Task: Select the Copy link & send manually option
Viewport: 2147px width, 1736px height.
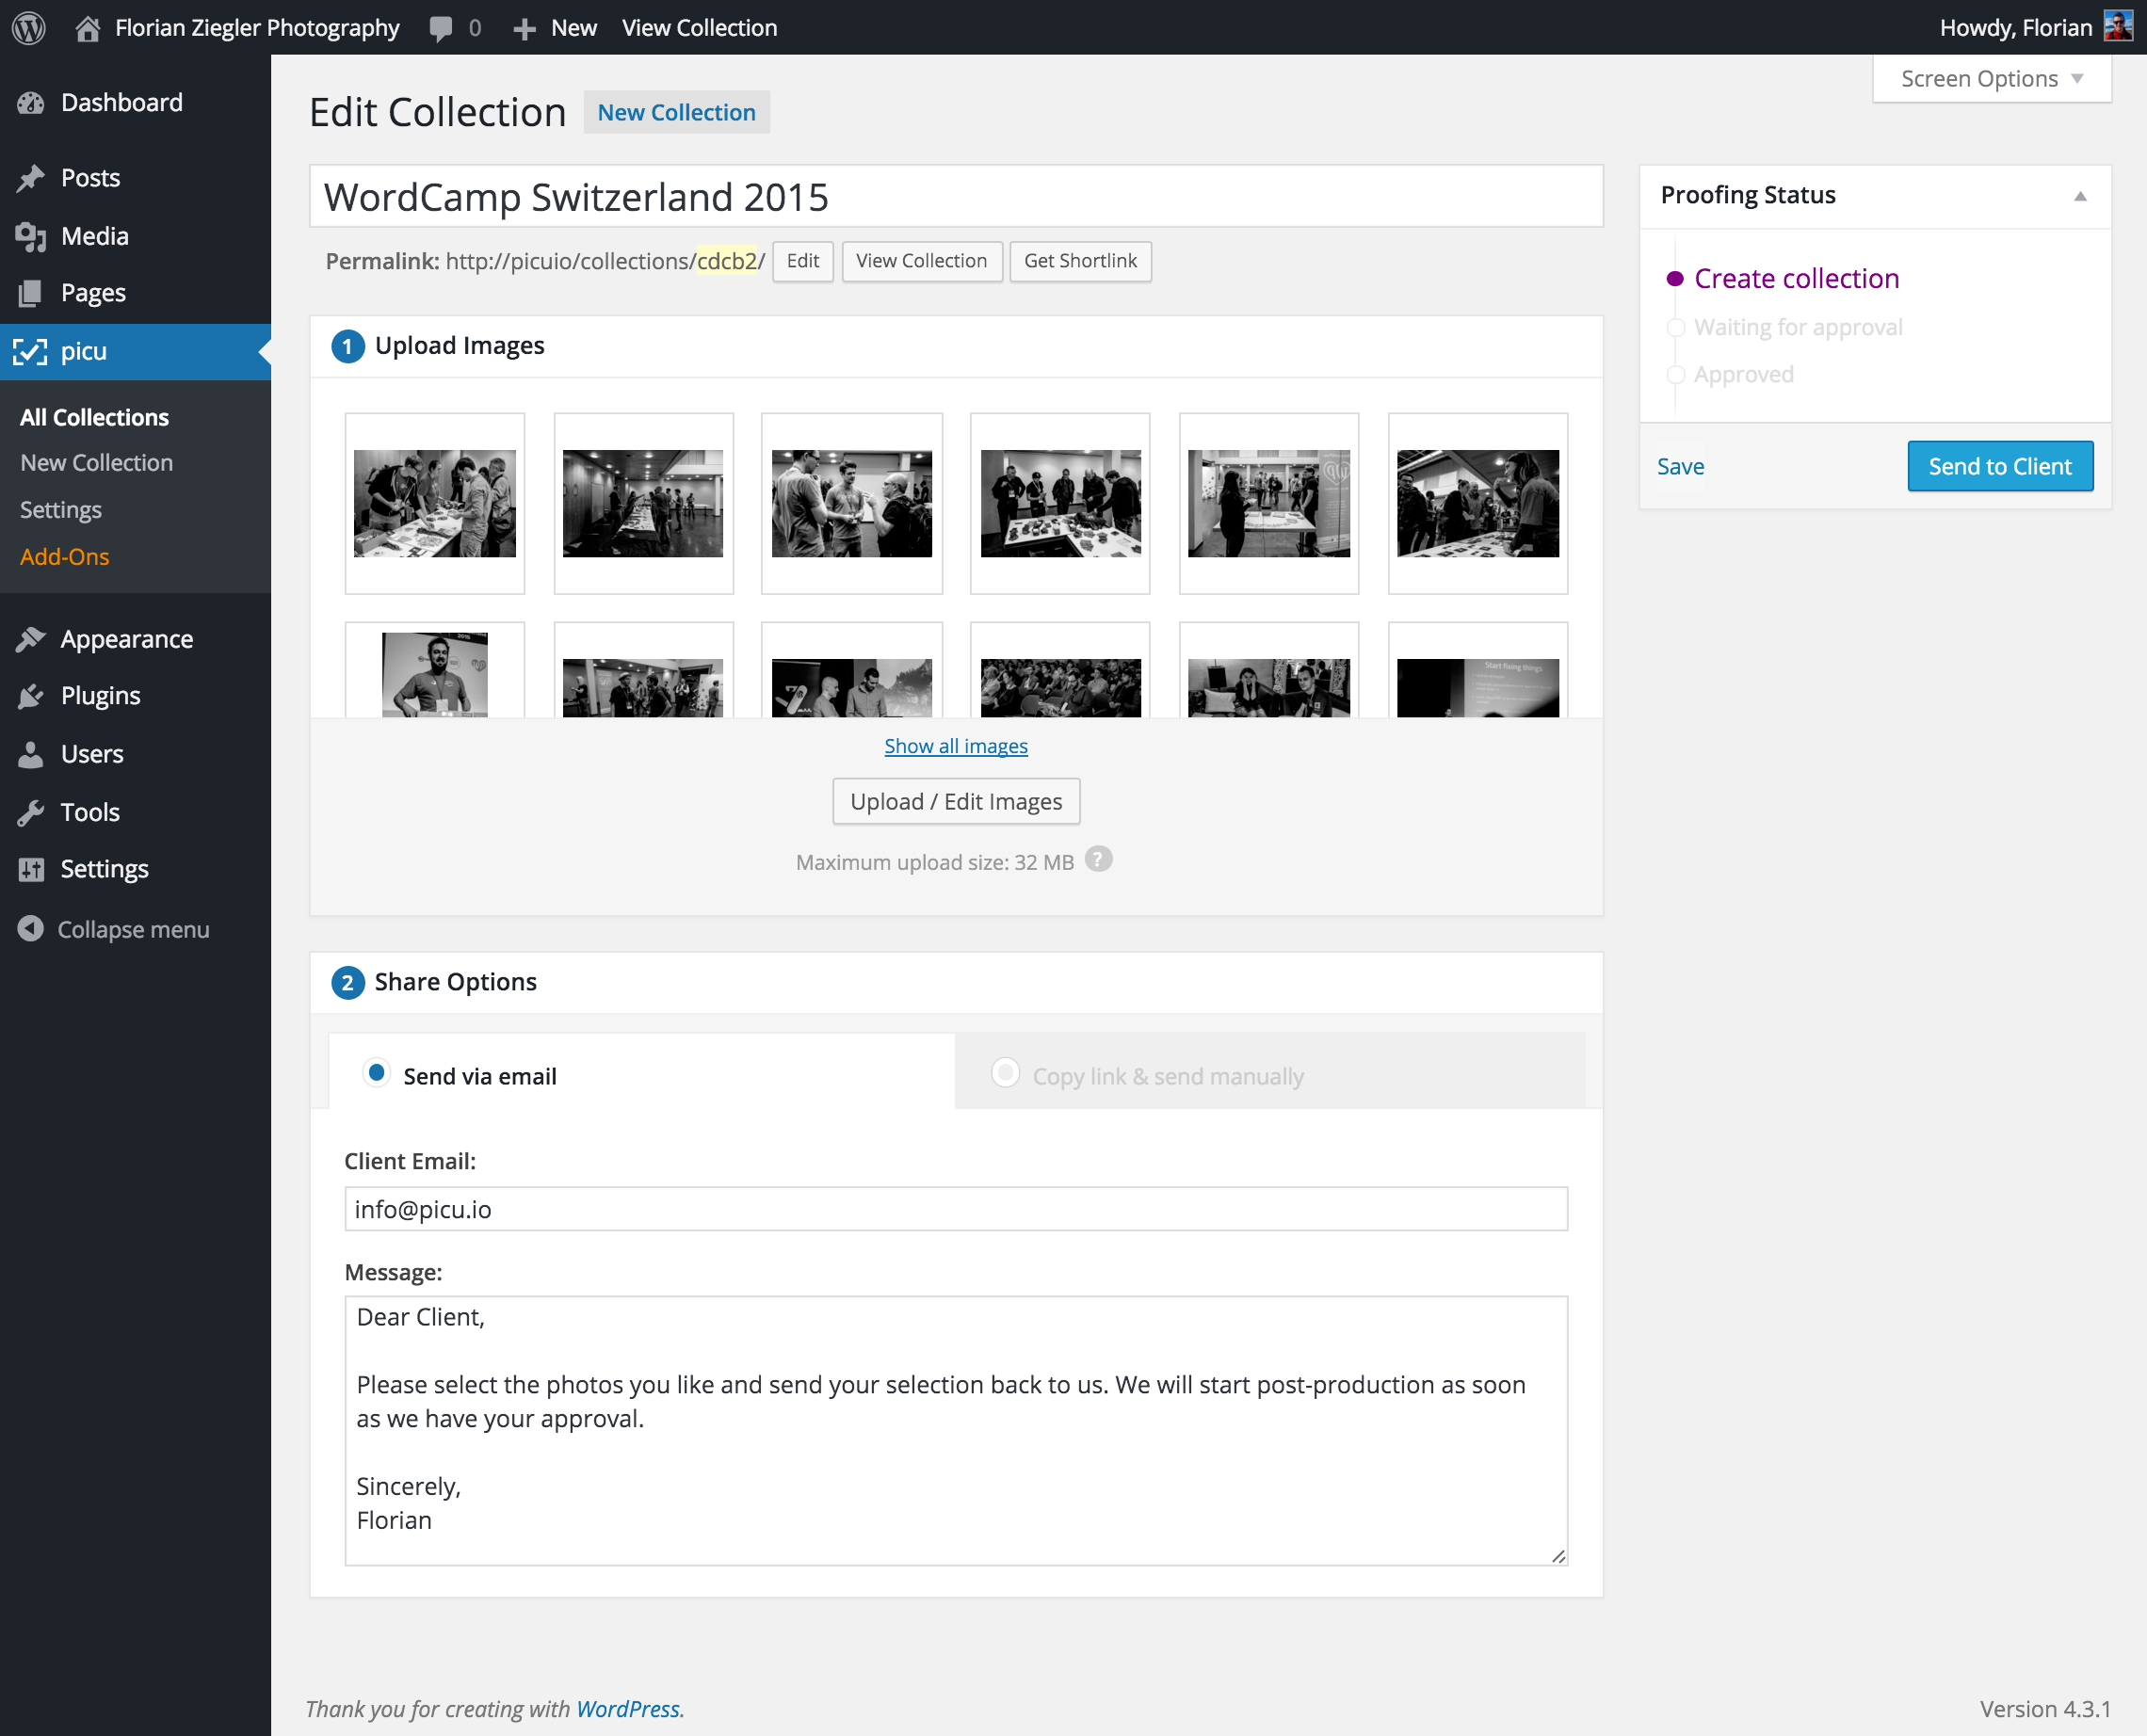Action: coord(1005,1073)
